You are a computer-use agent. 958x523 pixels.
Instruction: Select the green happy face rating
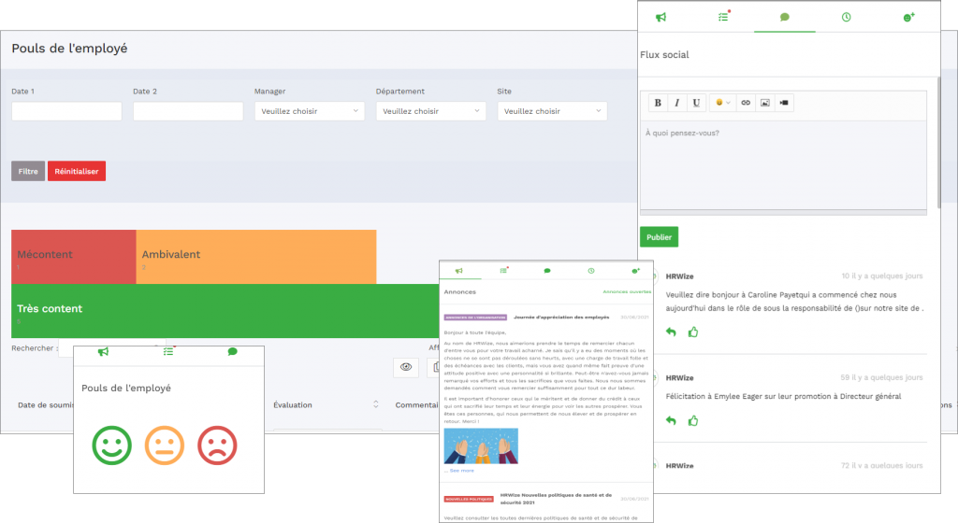[112, 445]
